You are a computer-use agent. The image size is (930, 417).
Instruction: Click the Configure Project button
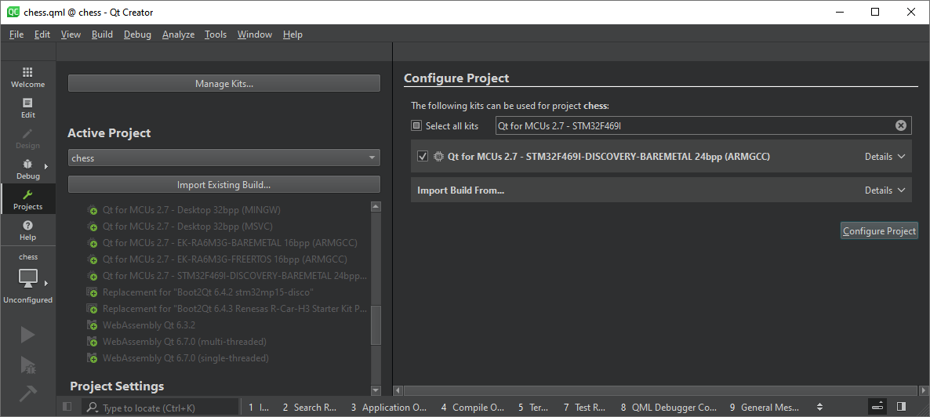878,231
